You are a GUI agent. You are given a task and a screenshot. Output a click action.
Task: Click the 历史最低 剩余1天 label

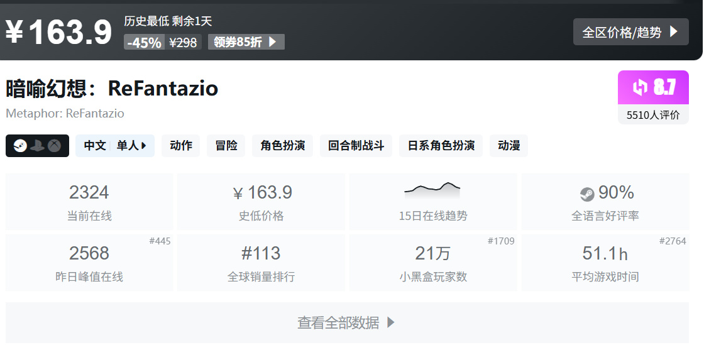pyautogui.click(x=168, y=21)
